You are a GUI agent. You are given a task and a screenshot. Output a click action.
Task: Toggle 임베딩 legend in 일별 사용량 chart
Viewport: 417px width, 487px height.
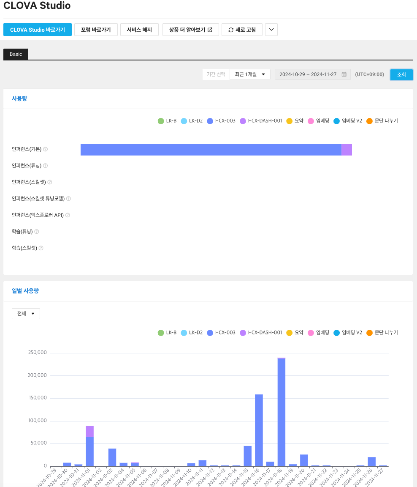tap(318, 333)
